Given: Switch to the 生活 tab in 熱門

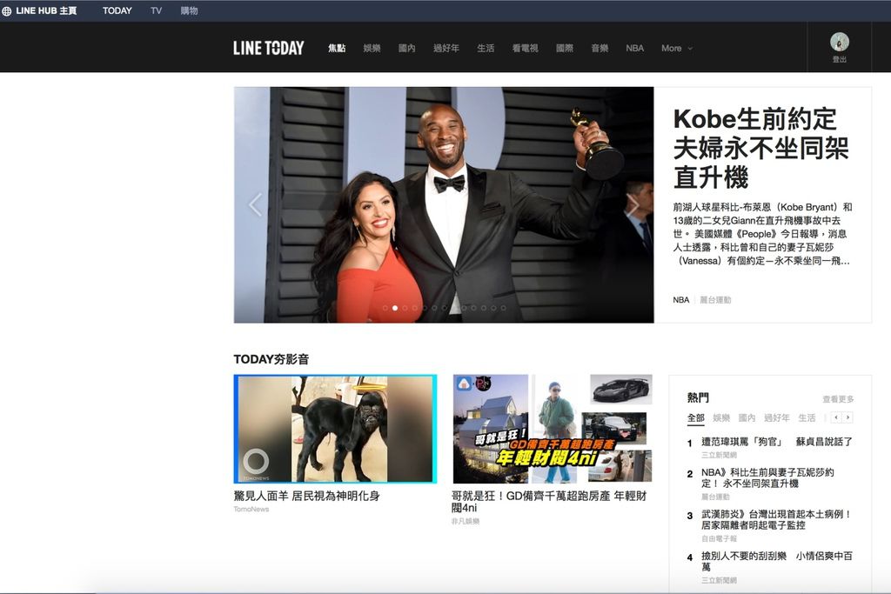Looking at the screenshot, I should tap(807, 418).
